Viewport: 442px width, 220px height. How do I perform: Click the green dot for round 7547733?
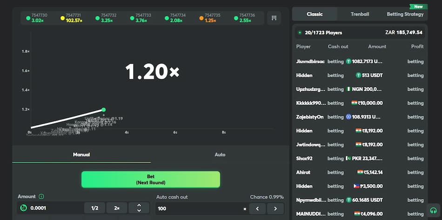(x=132, y=18)
